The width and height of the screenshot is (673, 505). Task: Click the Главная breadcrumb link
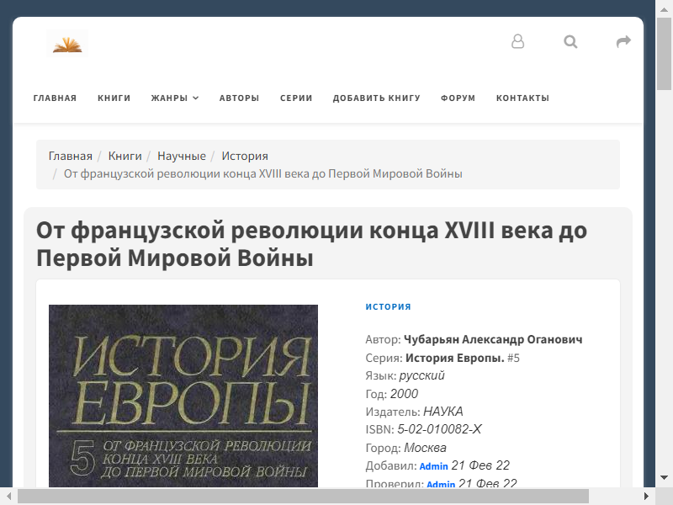point(71,156)
